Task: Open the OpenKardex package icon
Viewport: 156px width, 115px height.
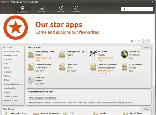Action: pos(62,67)
